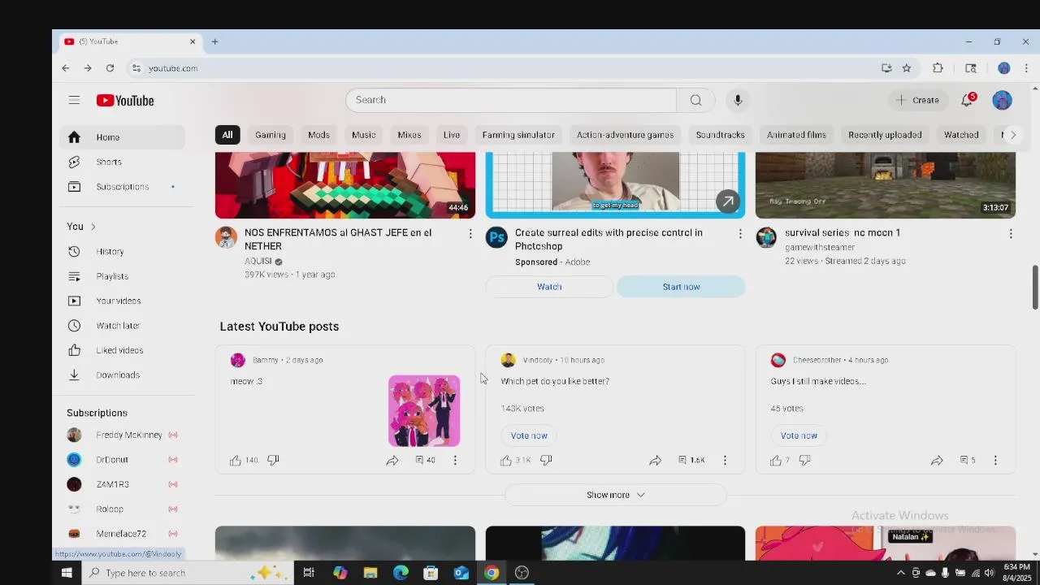
Task: Open Freddy McKinney subscription channel
Action: [x=122, y=435]
